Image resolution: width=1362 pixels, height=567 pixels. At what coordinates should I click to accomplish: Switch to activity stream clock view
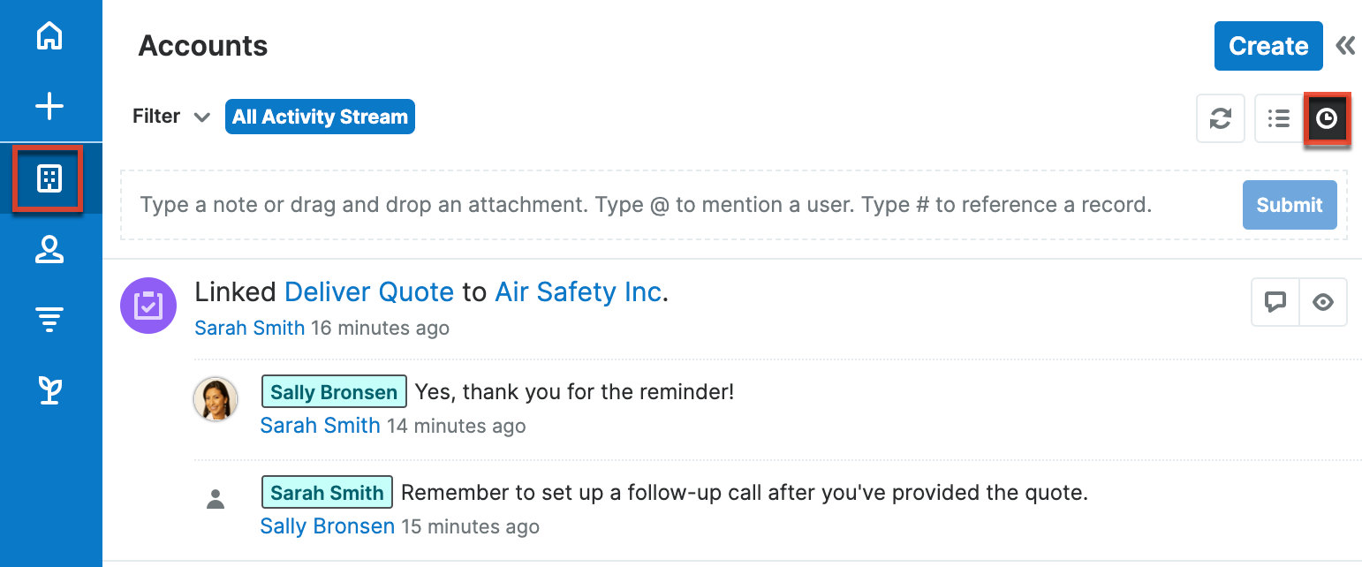click(x=1327, y=118)
